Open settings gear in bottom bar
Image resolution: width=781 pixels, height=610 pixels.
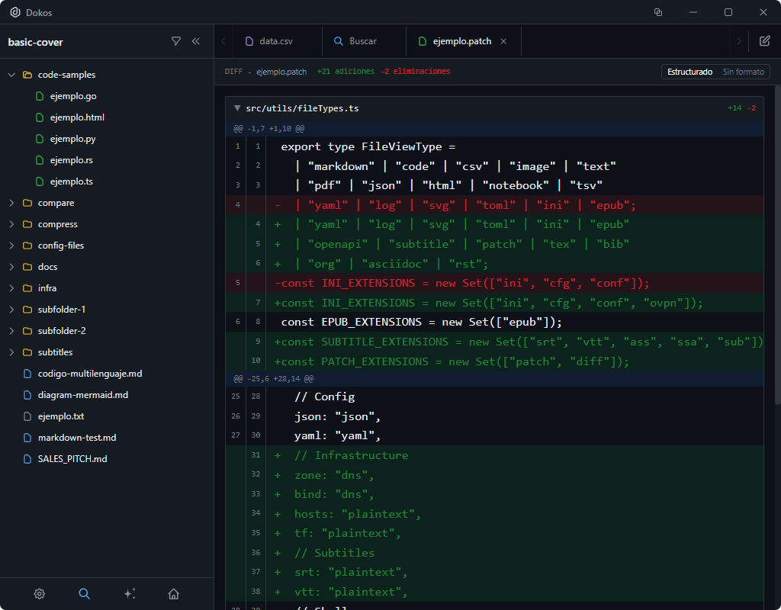click(x=40, y=594)
